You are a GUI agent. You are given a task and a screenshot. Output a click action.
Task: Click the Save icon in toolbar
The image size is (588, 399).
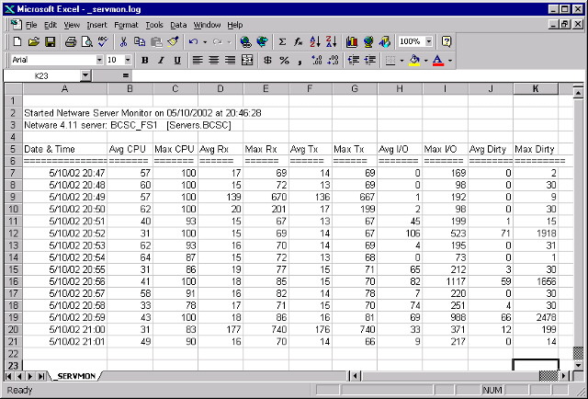[x=50, y=42]
